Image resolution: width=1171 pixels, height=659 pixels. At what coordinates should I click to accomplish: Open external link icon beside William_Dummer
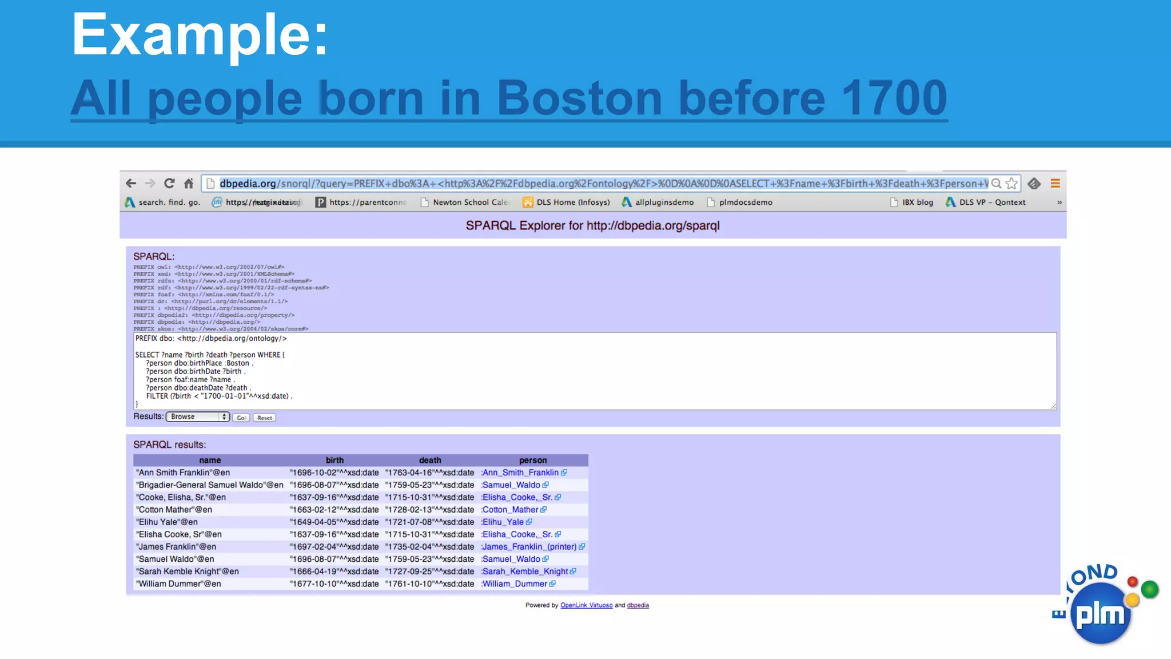552,584
